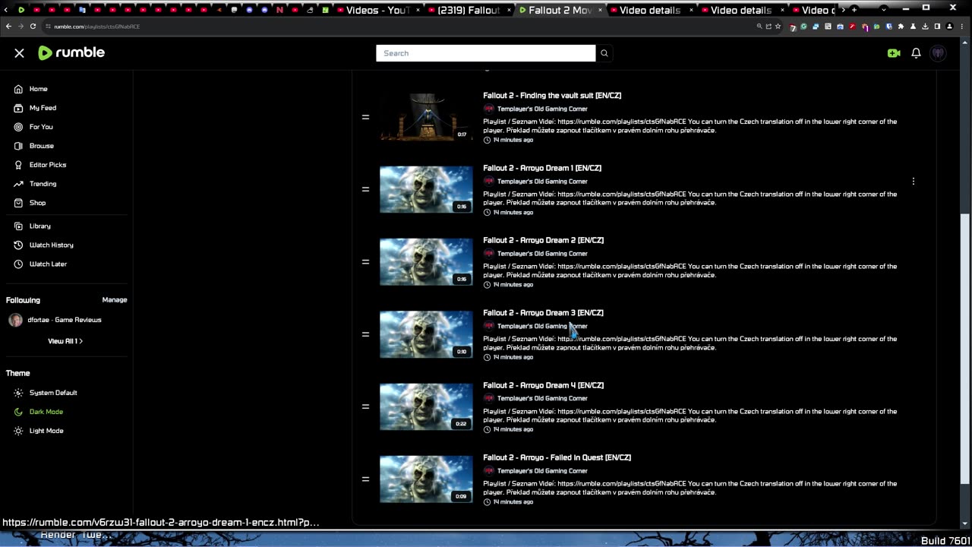Screen dimensions: 972x547
Task: Open the tab search dropdown chevron
Action: (x=884, y=9)
